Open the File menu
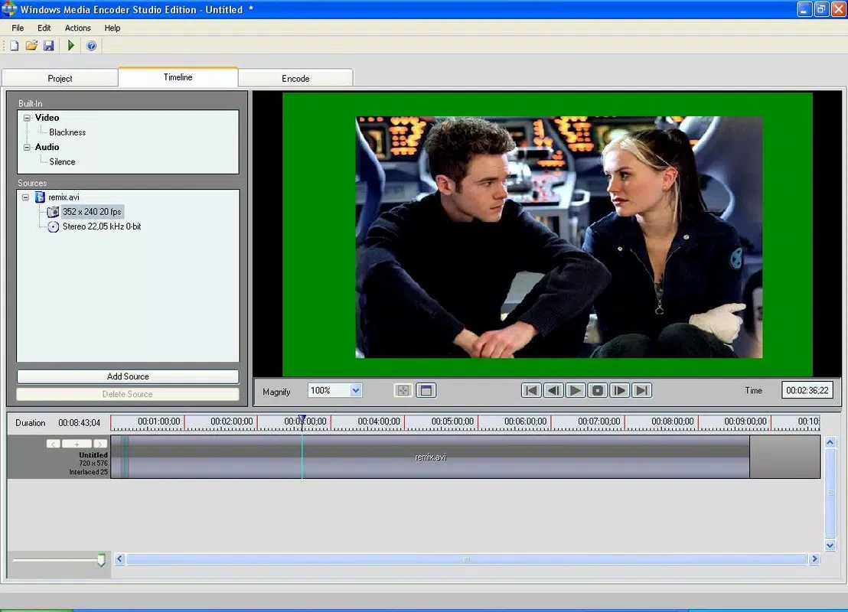 (x=18, y=28)
